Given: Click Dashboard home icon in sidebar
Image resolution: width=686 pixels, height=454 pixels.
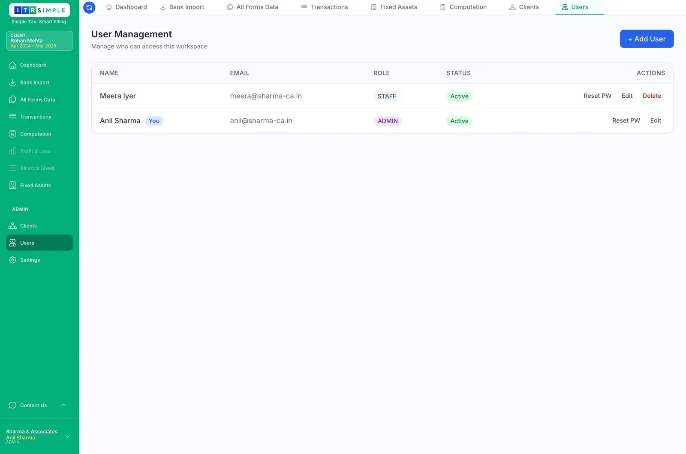Looking at the screenshot, I should 13,65.
